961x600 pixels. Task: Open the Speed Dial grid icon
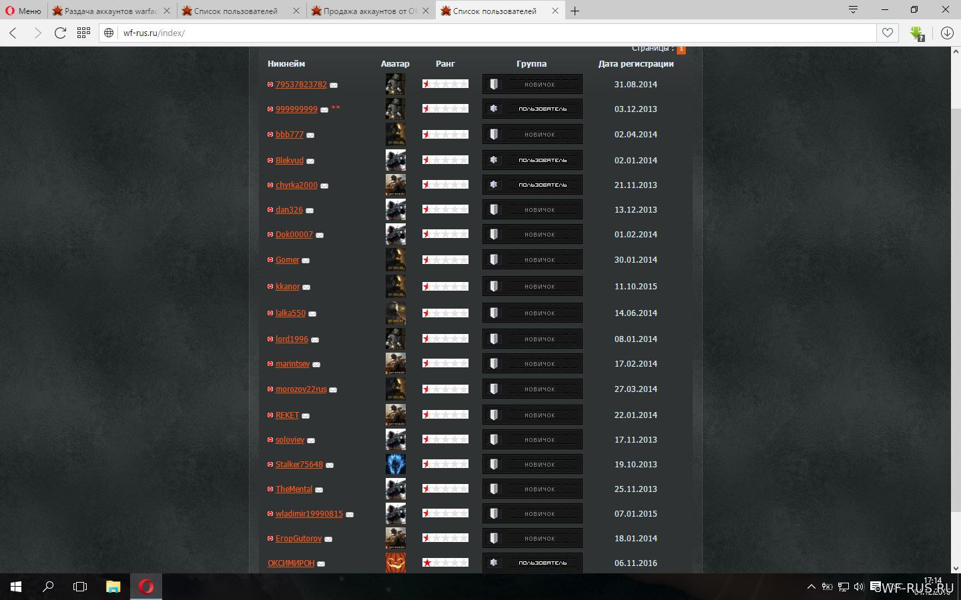[83, 33]
